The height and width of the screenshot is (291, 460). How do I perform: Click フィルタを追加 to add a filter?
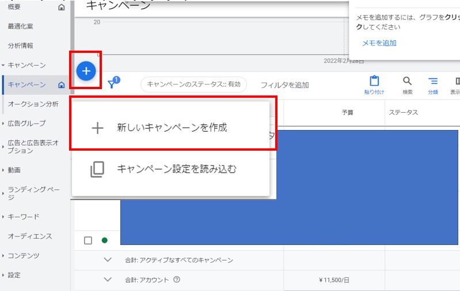click(x=284, y=85)
